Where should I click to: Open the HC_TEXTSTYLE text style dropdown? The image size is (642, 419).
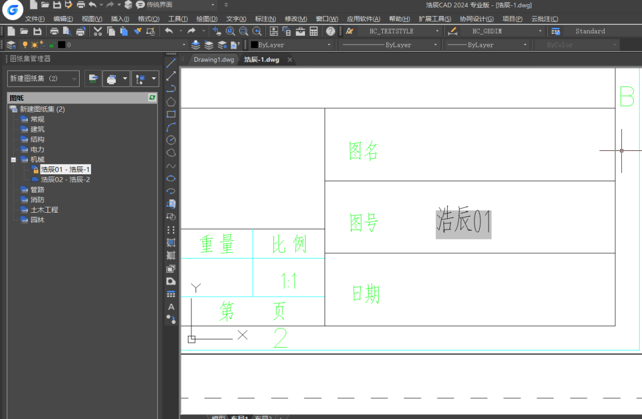[x=399, y=31]
